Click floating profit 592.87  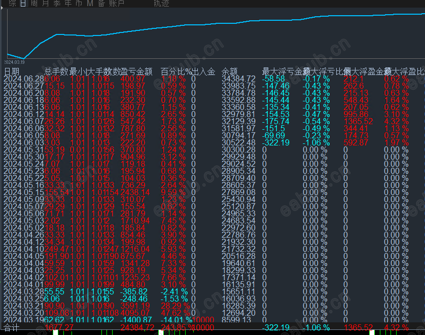[356, 143]
